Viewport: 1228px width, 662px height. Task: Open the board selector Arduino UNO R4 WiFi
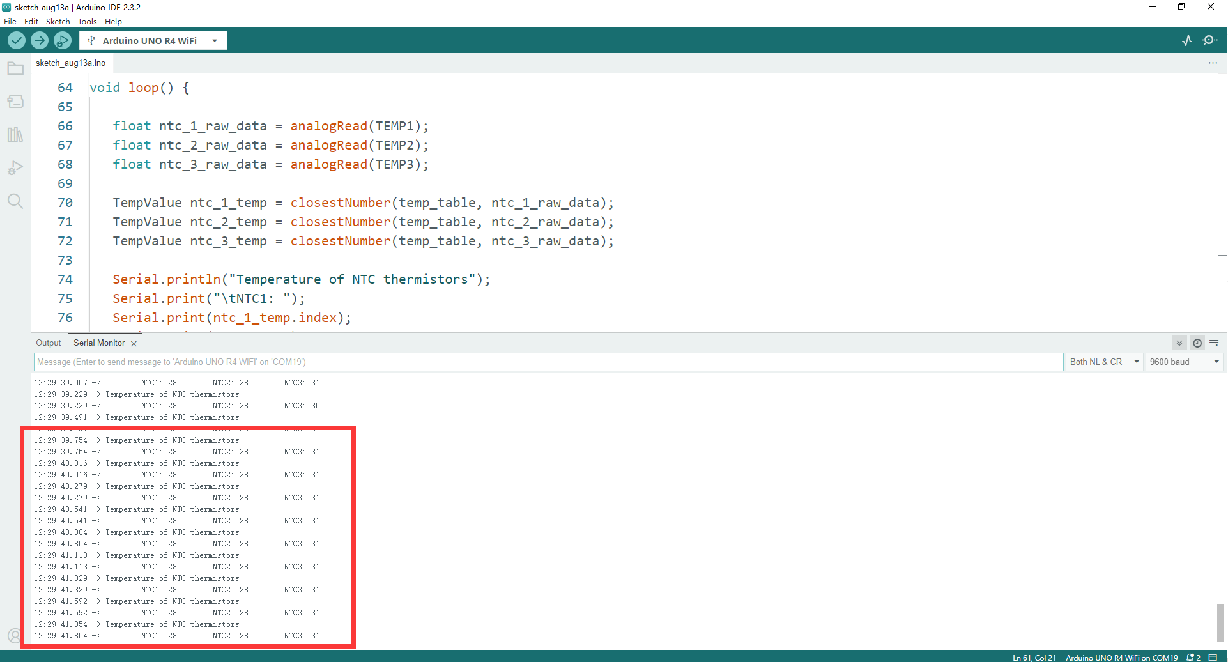click(x=153, y=40)
